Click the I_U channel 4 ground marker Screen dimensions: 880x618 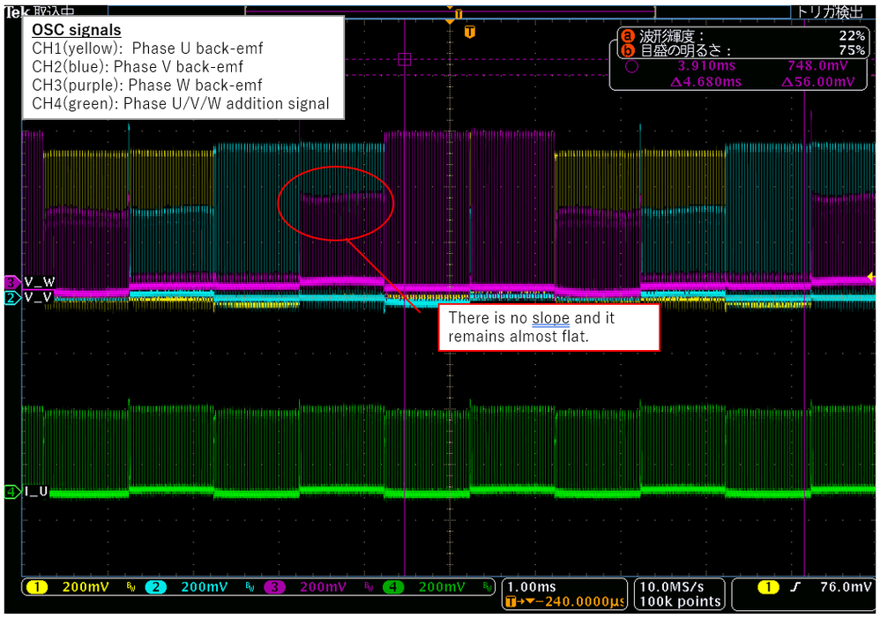click(x=11, y=492)
